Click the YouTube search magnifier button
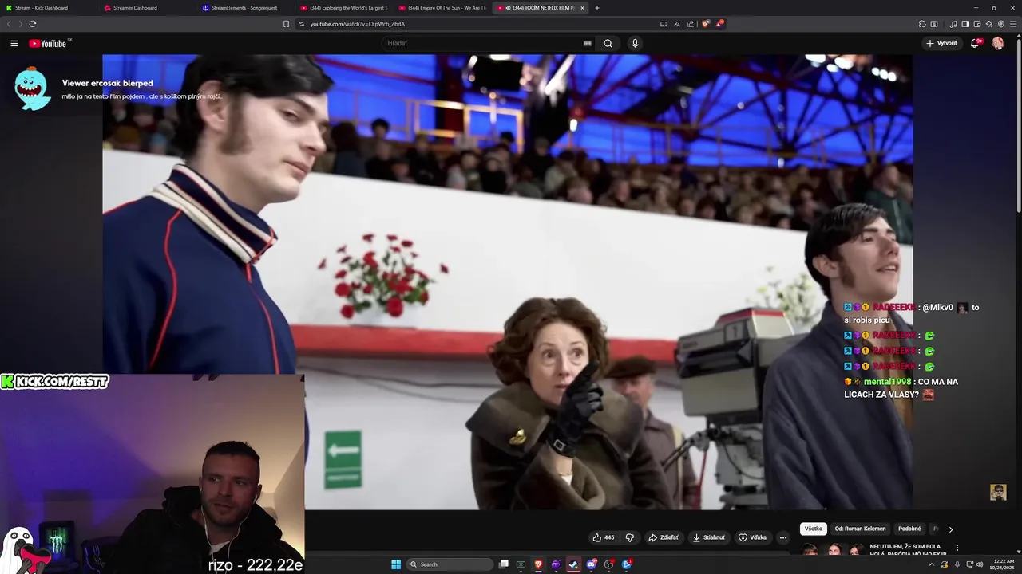The height and width of the screenshot is (574, 1022). 608,43
